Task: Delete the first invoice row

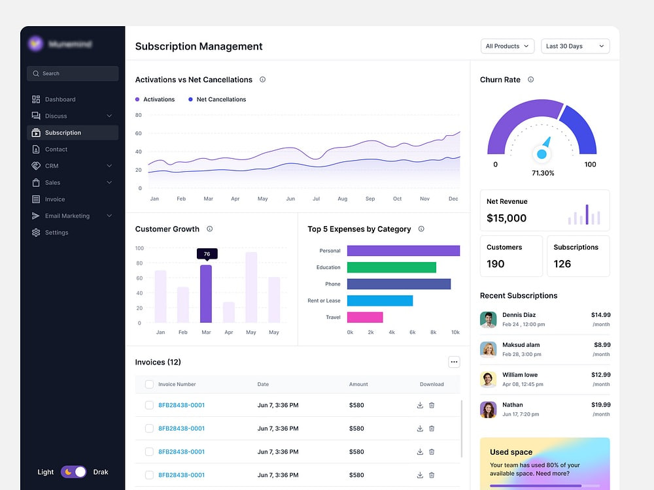Action: coord(432,405)
